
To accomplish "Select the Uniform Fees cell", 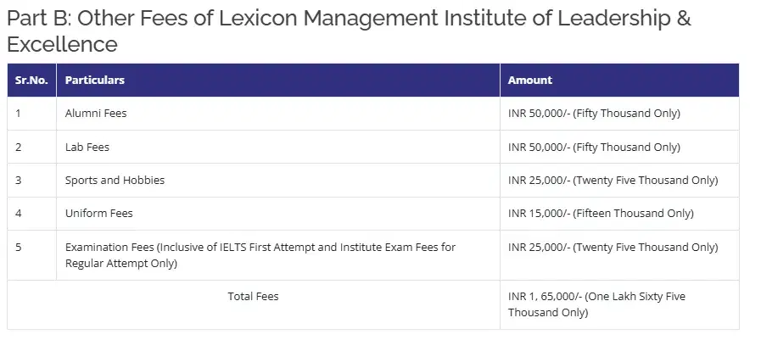I will (x=99, y=213).
